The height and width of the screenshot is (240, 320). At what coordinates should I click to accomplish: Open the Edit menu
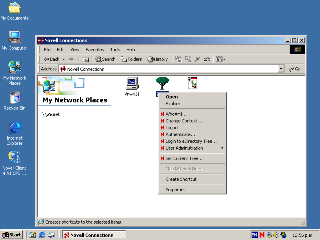click(60, 50)
